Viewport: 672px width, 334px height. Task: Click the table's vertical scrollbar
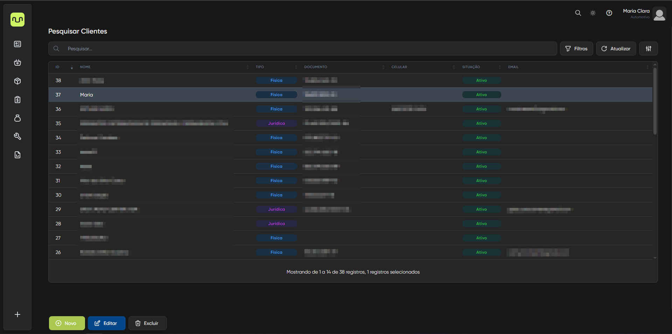coord(655,101)
